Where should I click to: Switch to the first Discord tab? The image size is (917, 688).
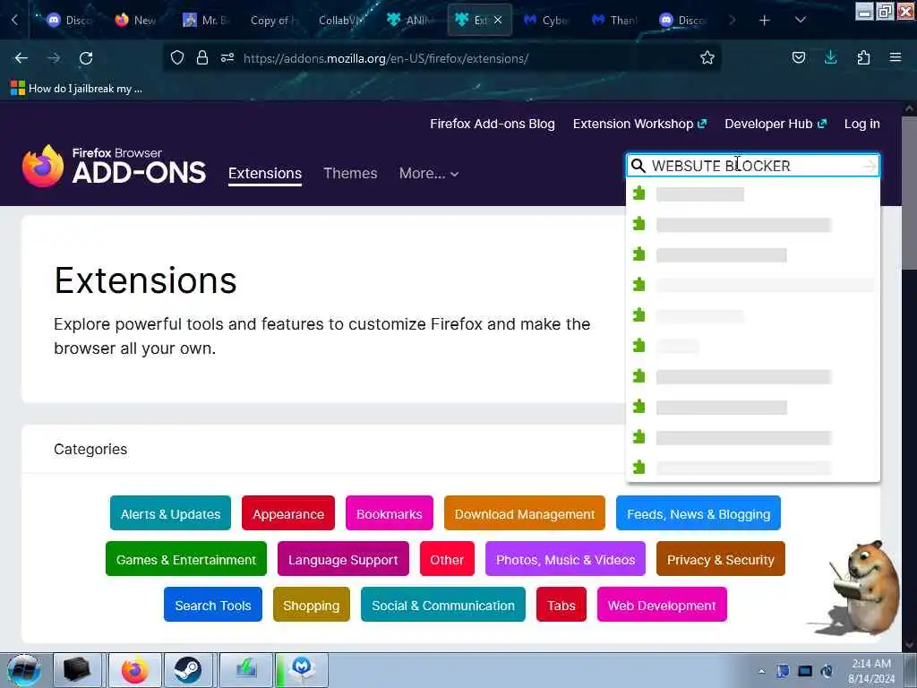tap(70, 21)
